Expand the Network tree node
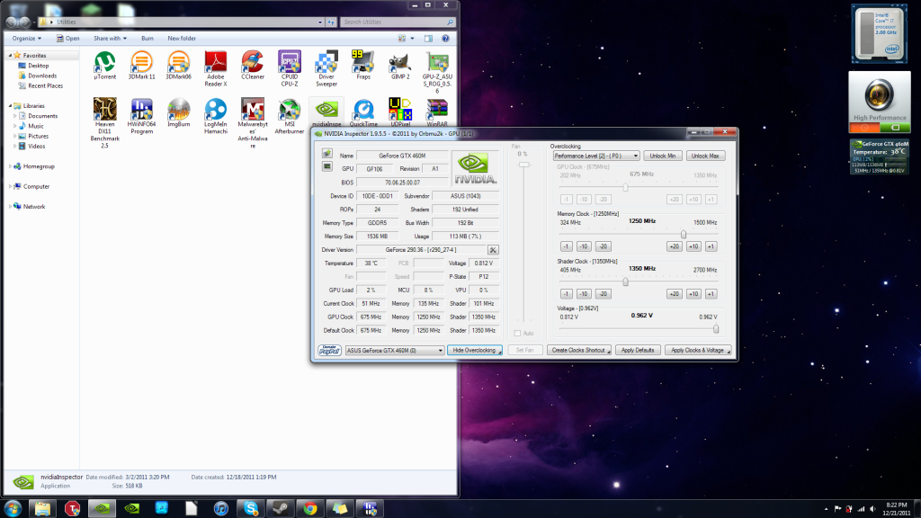 click(10, 206)
